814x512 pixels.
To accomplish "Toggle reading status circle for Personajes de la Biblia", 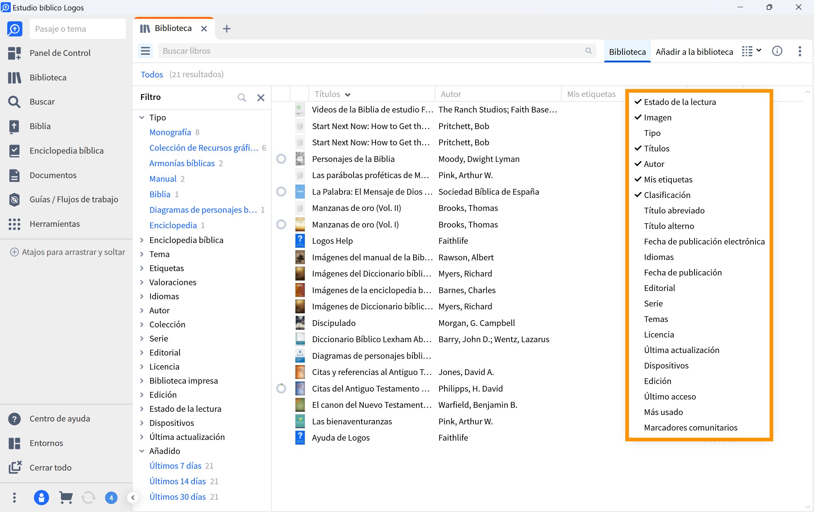I will pos(281,159).
